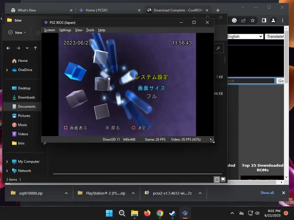Open Music in the sidebar
The image size is (294, 220).
point(20,125)
